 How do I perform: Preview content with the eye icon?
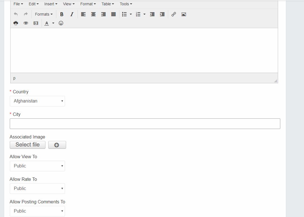(x=26, y=23)
